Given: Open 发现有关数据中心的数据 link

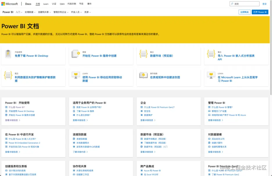Looking at the screenshot, I should pos(88,147).
